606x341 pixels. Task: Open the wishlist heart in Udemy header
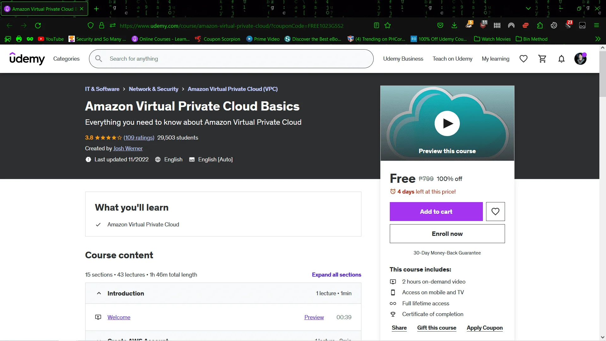[524, 59]
